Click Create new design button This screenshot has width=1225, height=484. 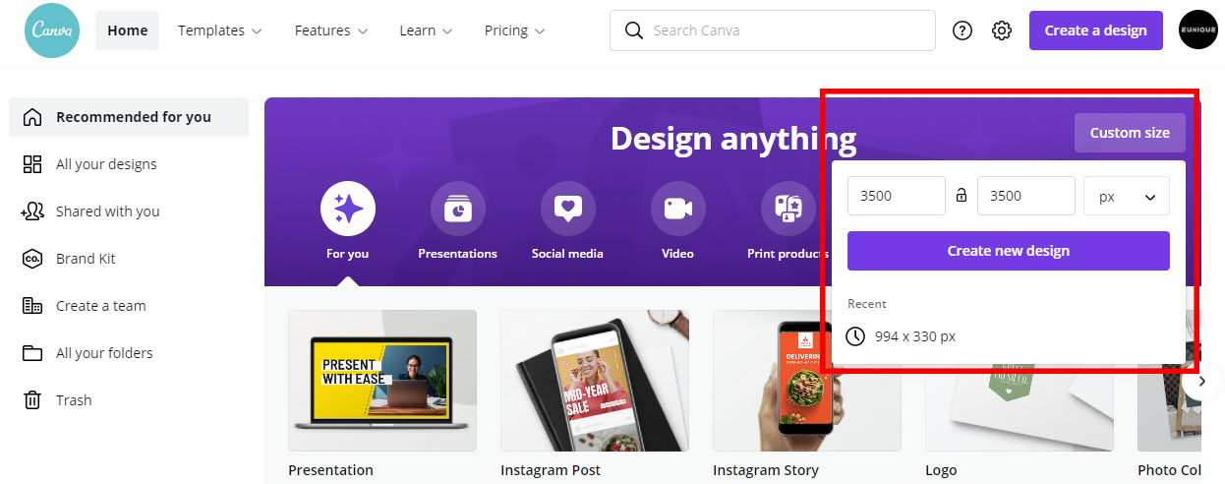coord(1009,251)
